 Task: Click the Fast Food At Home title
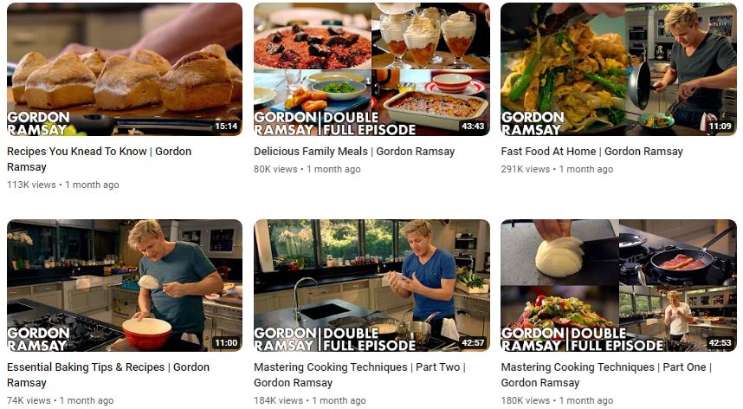[x=591, y=151]
